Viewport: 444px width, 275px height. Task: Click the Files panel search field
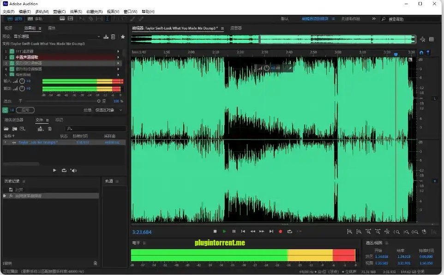coord(96,129)
